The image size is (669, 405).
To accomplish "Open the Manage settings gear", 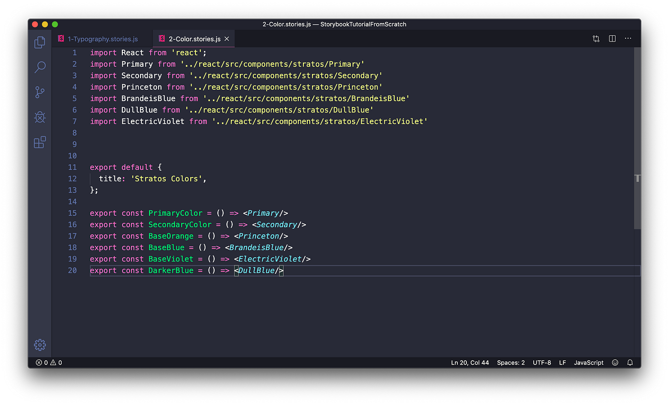I will [40, 345].
